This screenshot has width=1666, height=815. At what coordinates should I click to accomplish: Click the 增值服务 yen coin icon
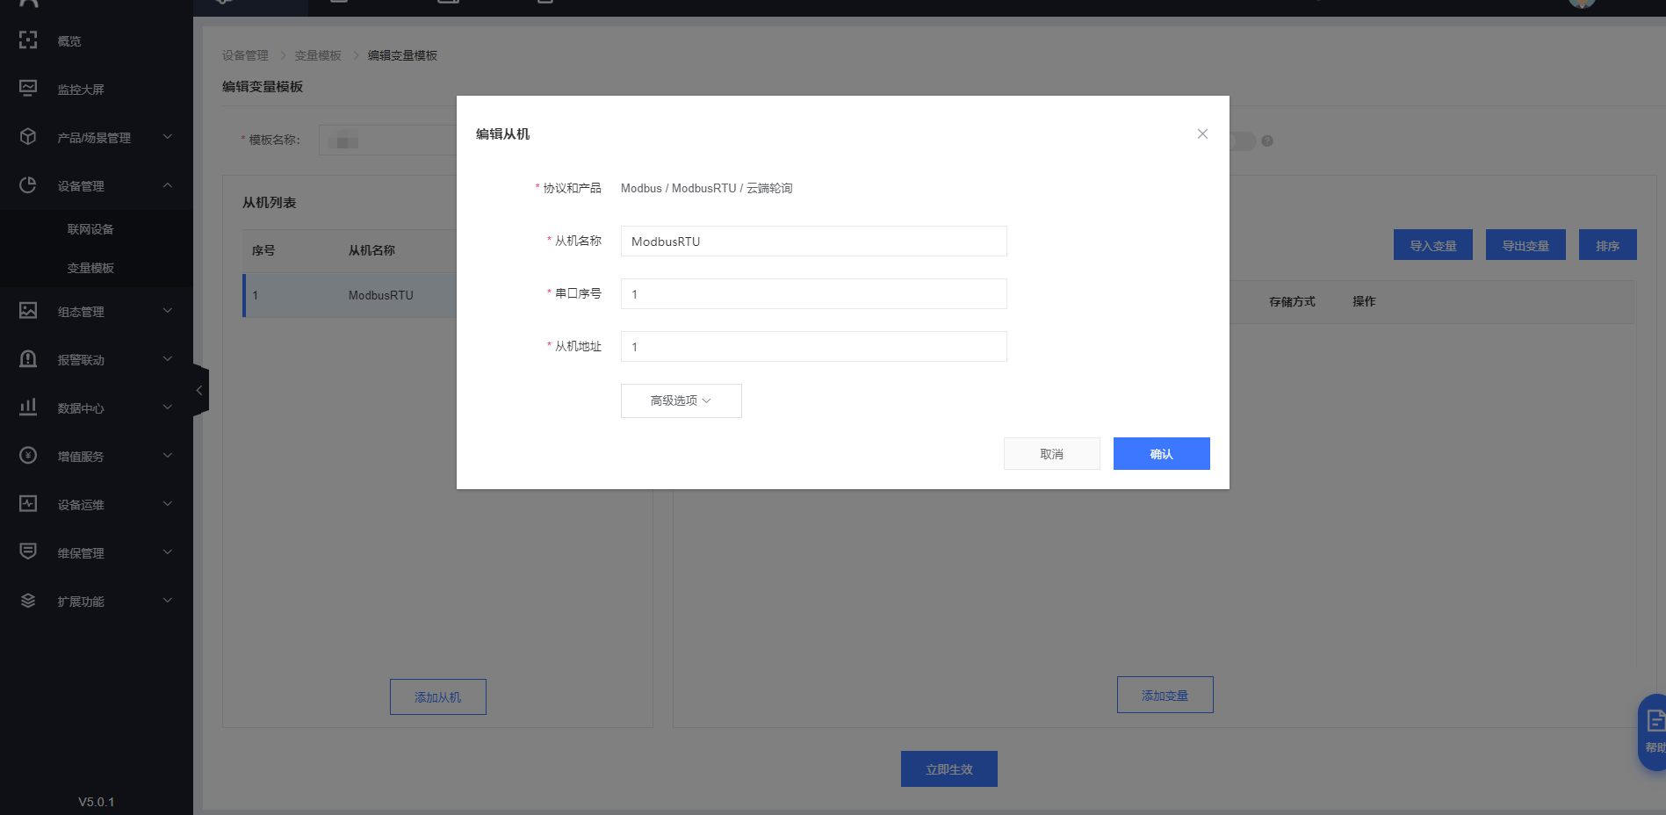coord(28,456)
